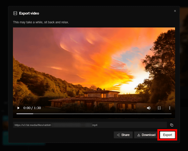Enter fullscreen mode for the video
The height and width of the screenshot is (151, 188).
point(159,108)
